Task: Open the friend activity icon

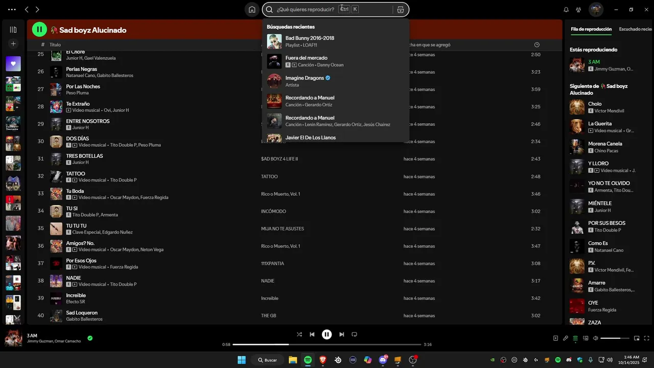Action: pos(578,9)
